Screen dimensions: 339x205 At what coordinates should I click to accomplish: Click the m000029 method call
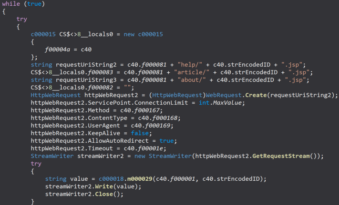click(140, 179)
